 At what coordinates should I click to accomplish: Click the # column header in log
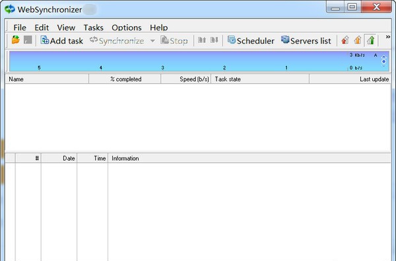pyautogui.click(x=28, y=158)
